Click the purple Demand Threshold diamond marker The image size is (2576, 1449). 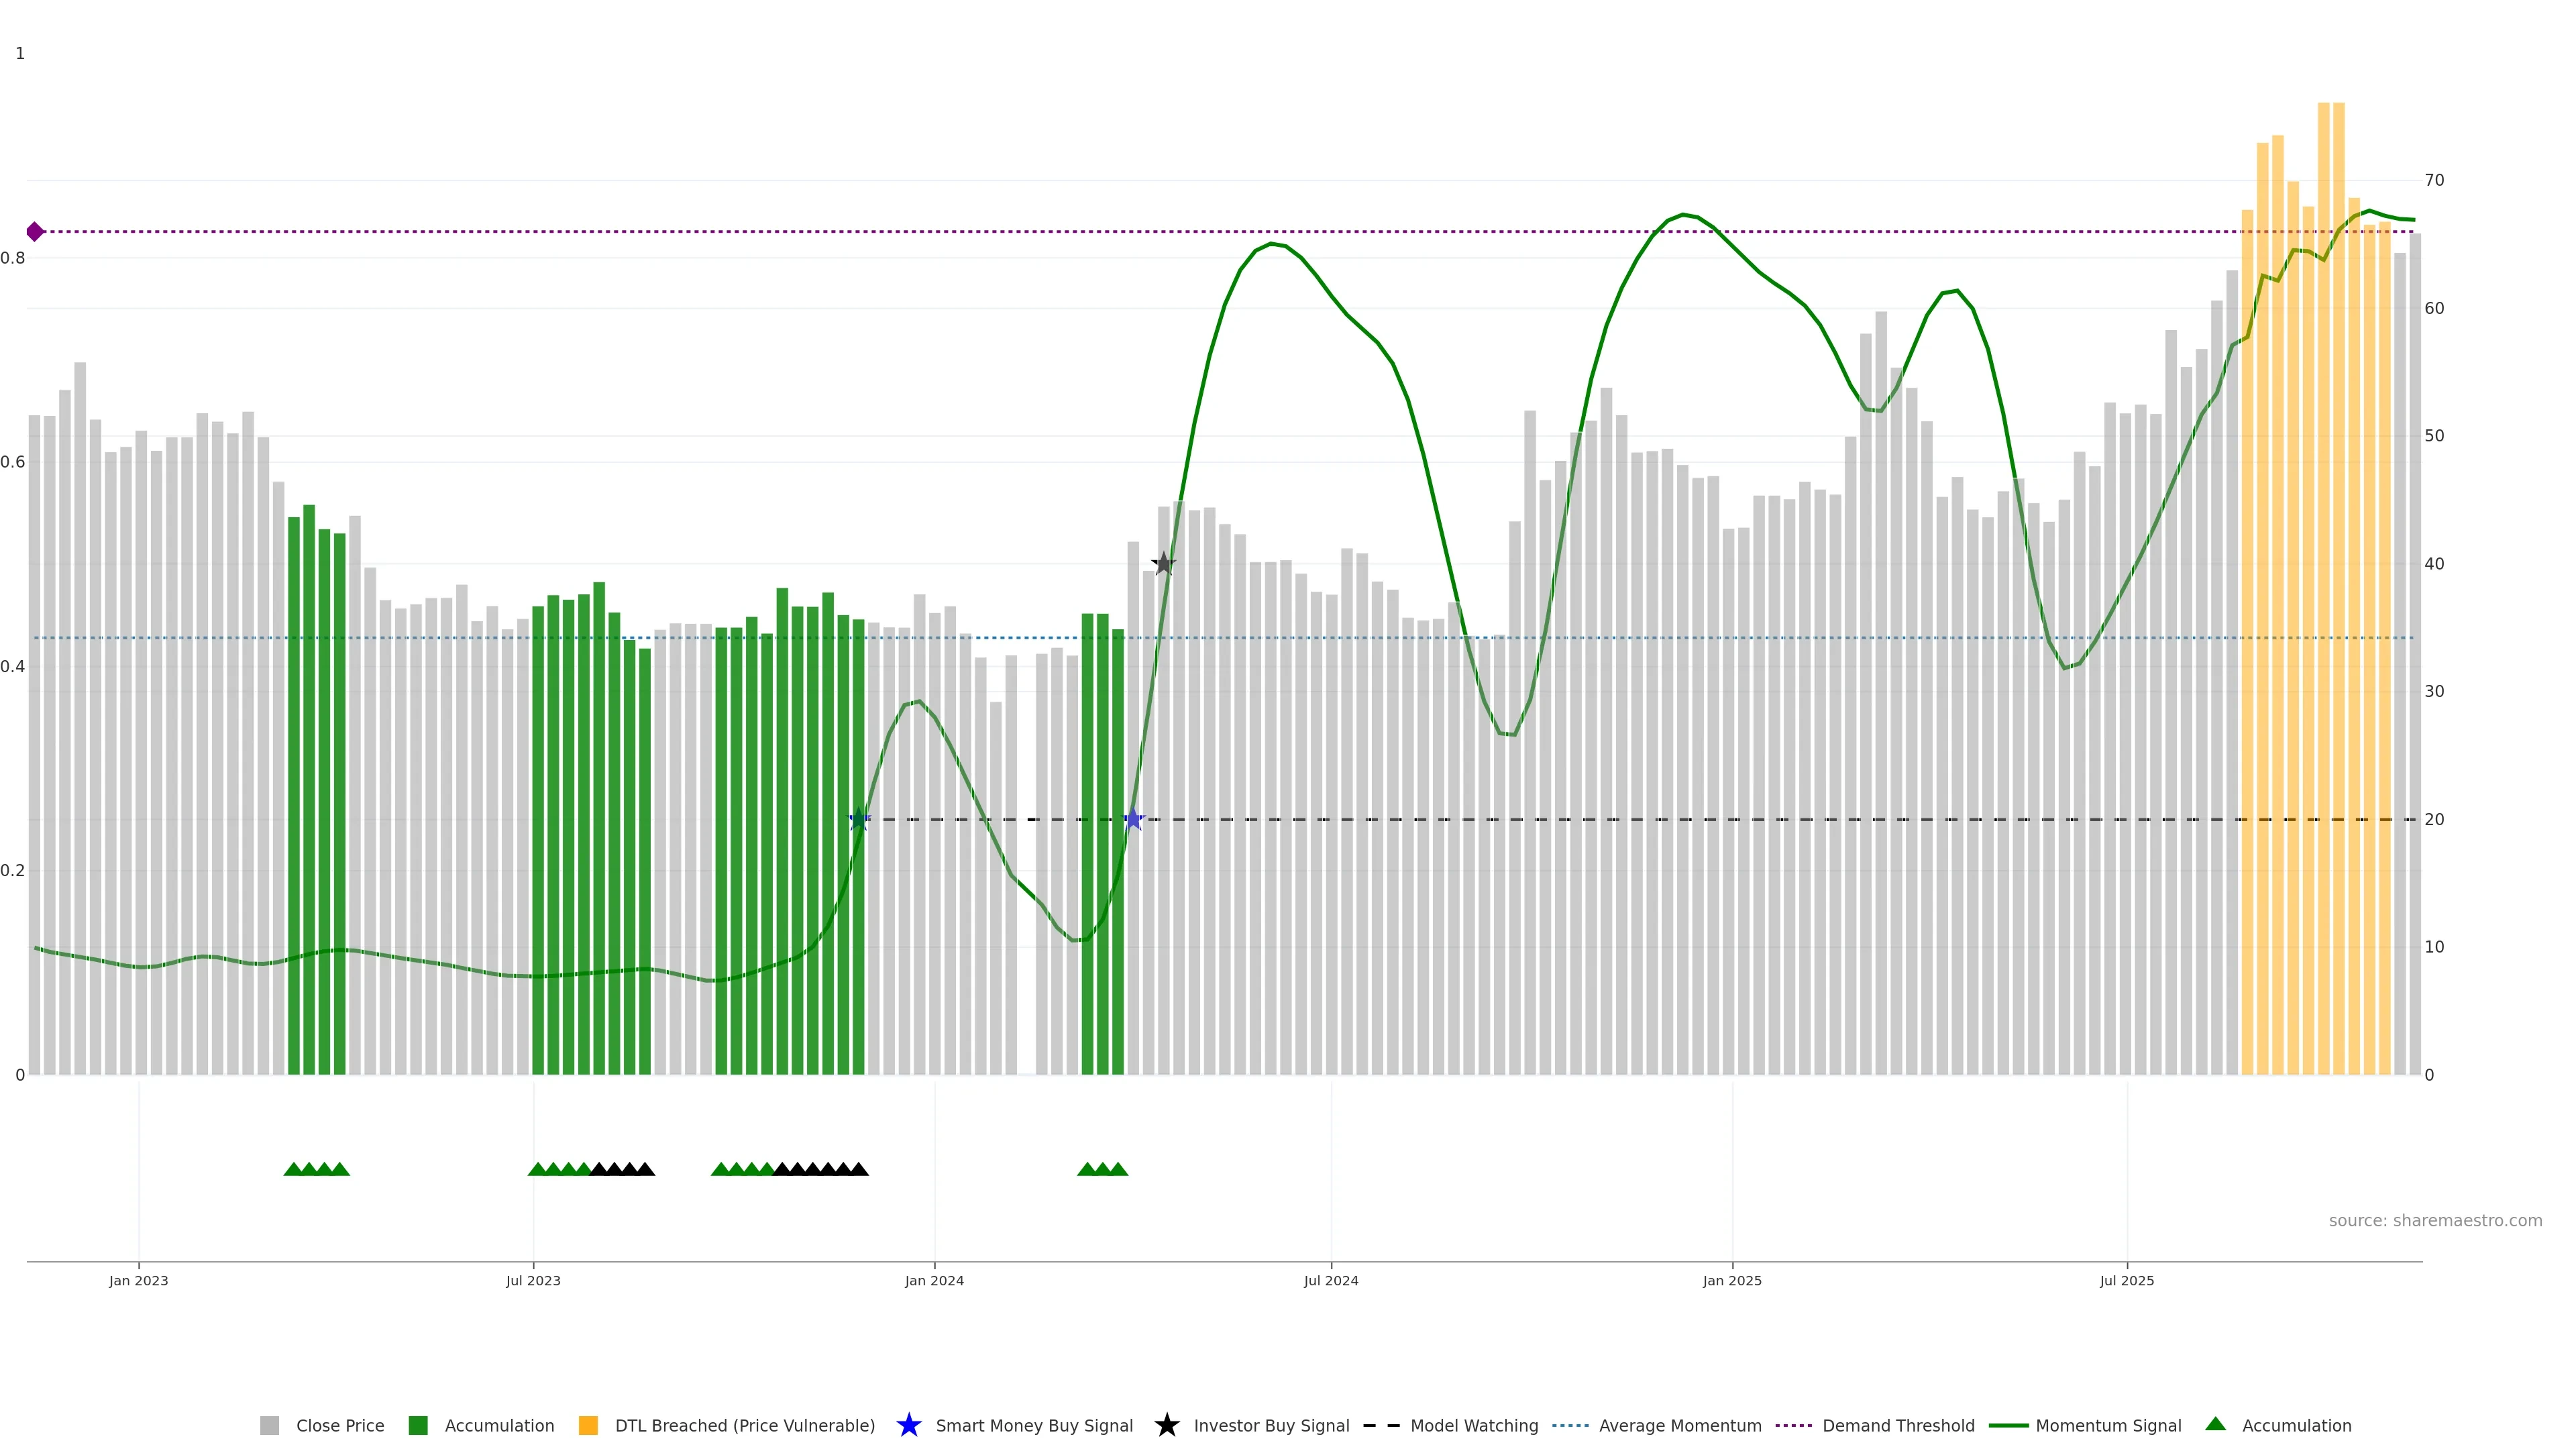[35, 232]
